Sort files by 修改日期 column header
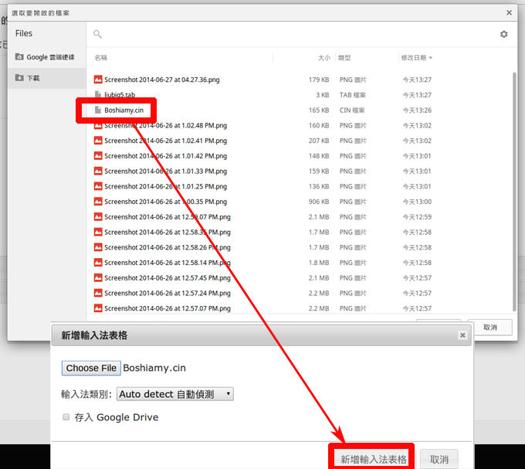Viewport: 525px width, 469px height. [417, 58]
